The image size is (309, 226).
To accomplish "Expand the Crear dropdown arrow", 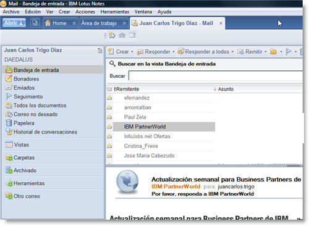I will pyautogui.click(x=132, y=52).
